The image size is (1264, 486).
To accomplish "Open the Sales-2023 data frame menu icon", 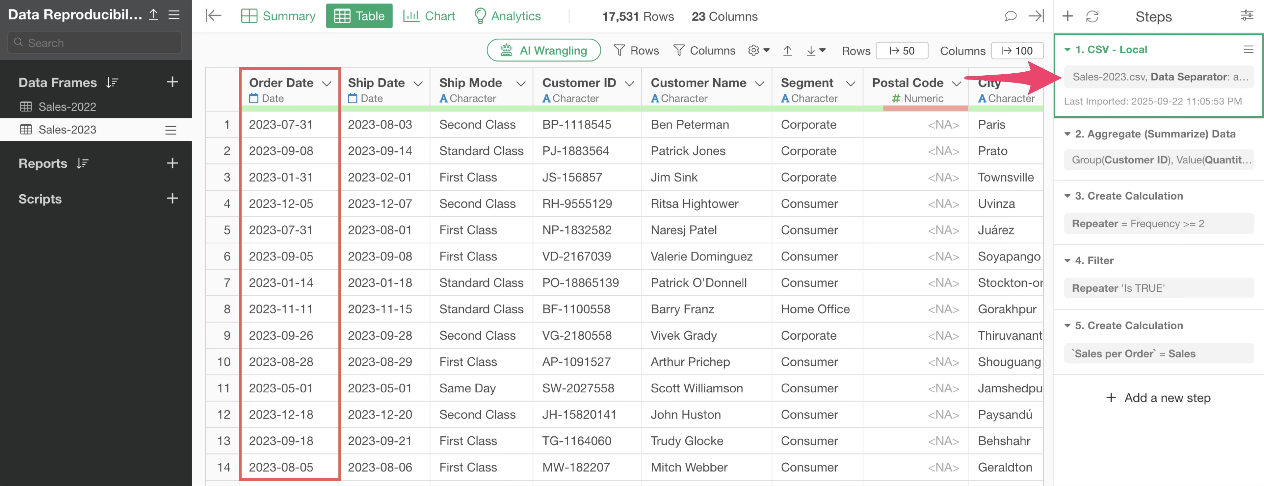I will point(170,130).
